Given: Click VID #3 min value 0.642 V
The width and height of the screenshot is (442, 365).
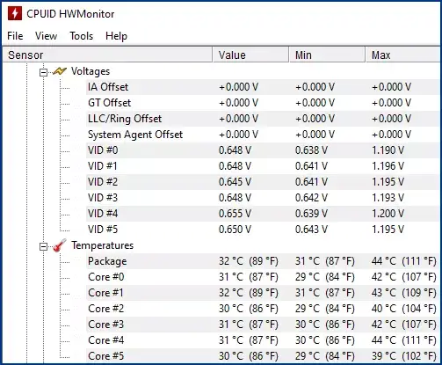Looking at the screenshot, I should tap(311, 198).
